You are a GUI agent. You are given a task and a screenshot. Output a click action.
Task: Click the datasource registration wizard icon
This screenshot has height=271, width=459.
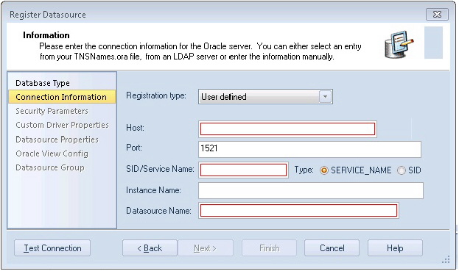coord(399,44)
